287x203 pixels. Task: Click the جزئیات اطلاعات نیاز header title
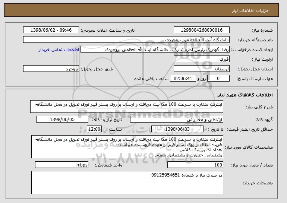tap(250, 10)
